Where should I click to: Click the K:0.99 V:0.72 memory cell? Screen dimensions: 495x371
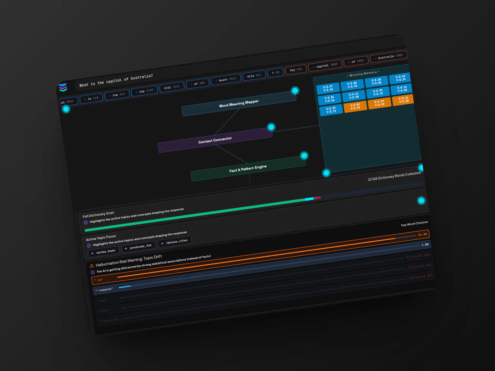click(331, 110)
